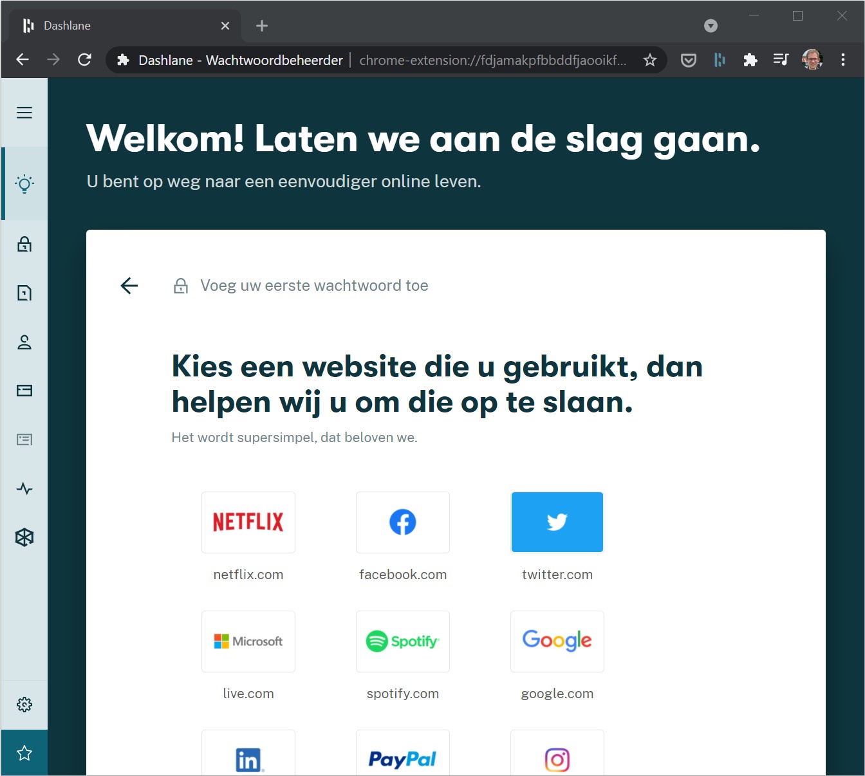865x776 pixels.
Task: Open the Payments card sidebar icon
Action: click(x=24, y=391)
